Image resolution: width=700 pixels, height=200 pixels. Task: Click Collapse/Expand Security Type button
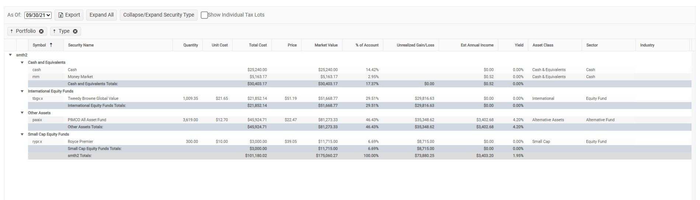click(x=159, y=15)
